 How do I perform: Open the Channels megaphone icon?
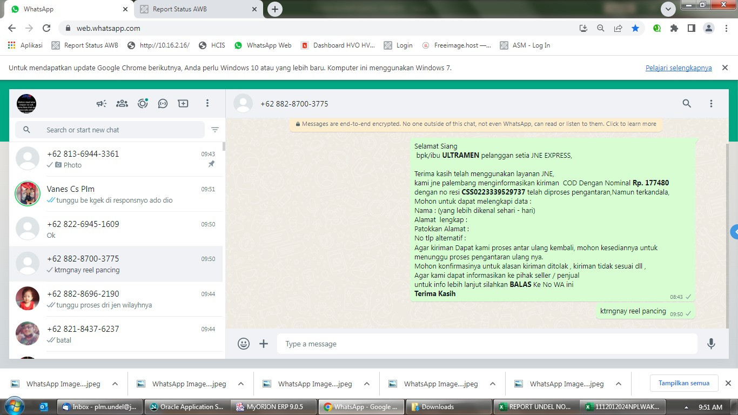point(102,103)
